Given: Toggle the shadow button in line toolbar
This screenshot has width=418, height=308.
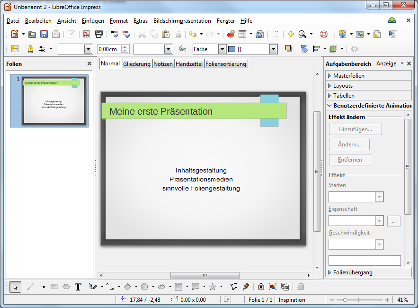Looking at the screenshot, I should [288, 49].
